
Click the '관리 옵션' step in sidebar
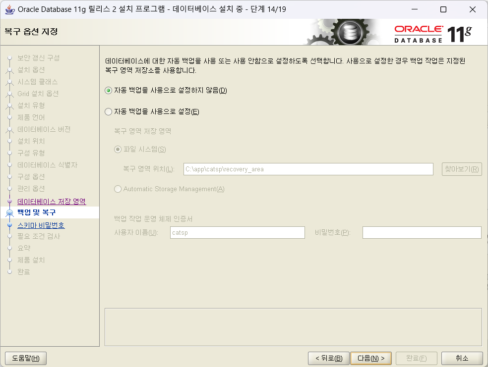tap(31, 189)
